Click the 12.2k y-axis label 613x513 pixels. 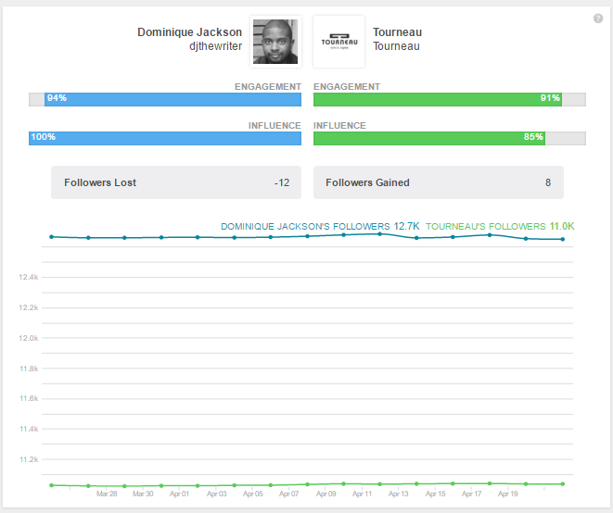coord(29,307)
